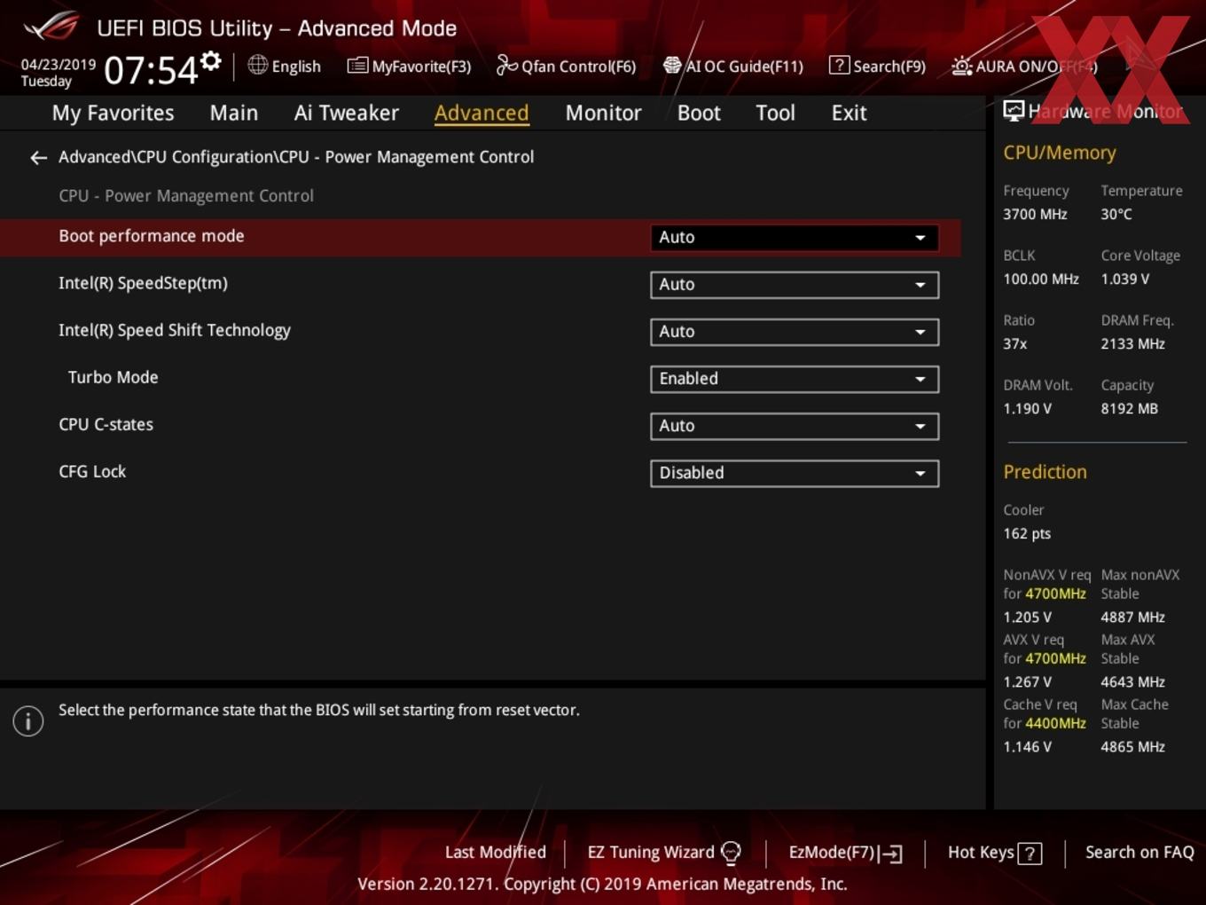Click the Search on FAQ link
The image size is (1206, 905).
click(x=1139, y=853)
